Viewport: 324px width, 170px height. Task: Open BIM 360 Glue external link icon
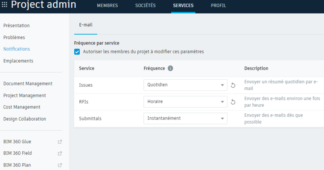click(59, 142)
